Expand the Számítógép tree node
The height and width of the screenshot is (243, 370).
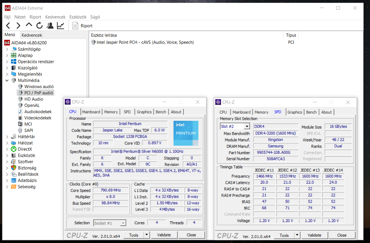pos(7,49)
